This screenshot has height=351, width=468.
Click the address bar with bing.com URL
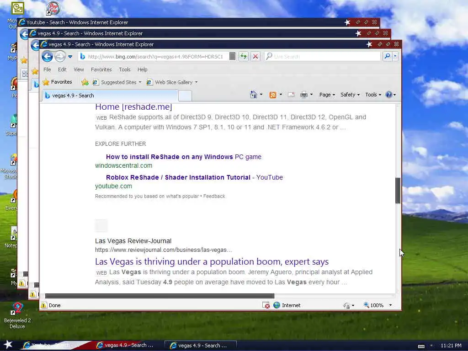(155, 56)
